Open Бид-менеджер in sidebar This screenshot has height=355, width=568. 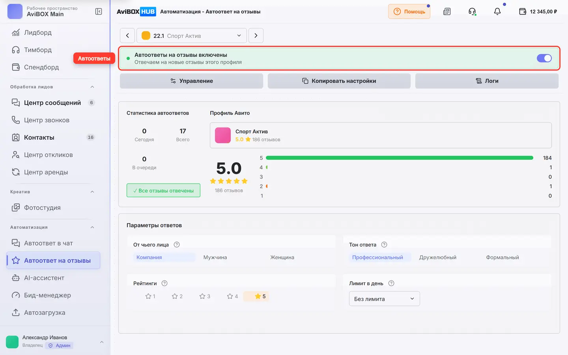[53, 295]
